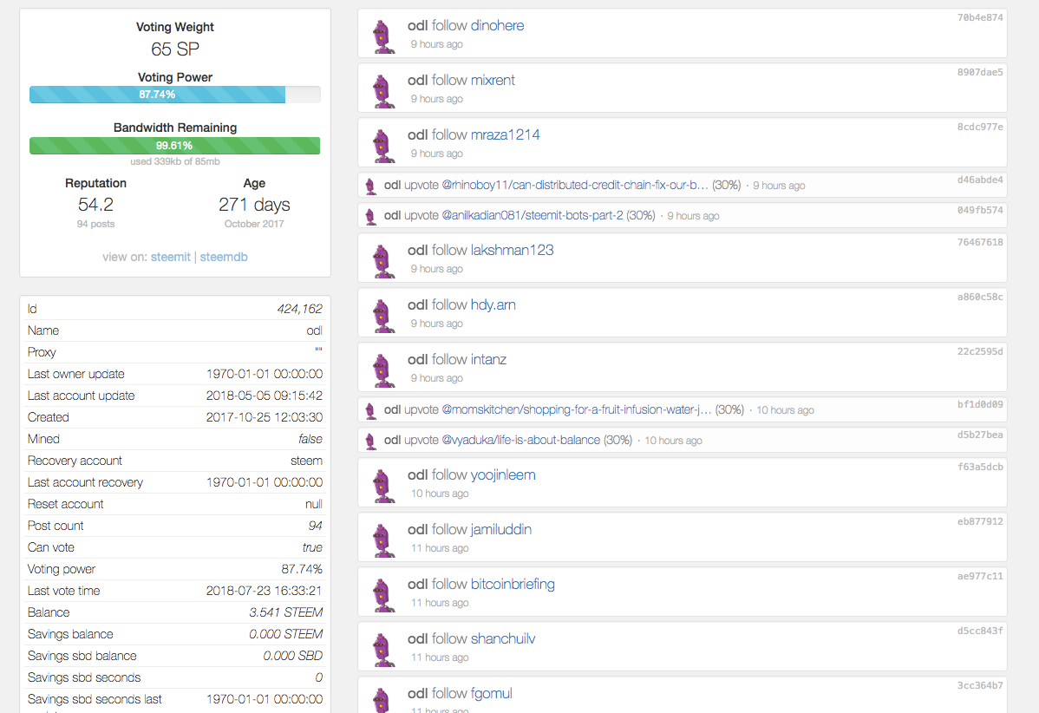The image size is (1039, 713).
Task: Click transaction id f63a5dcb
Action: tap(979, 468)
